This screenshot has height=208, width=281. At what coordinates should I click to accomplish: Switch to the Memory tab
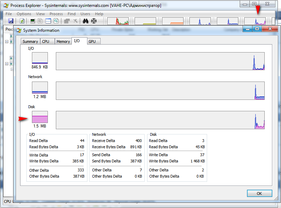pyautogui.click(x=63, y=41)
